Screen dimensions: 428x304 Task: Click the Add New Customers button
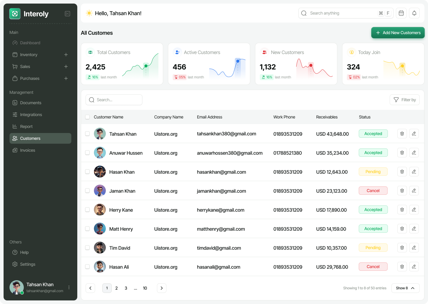tap(398, 33)
